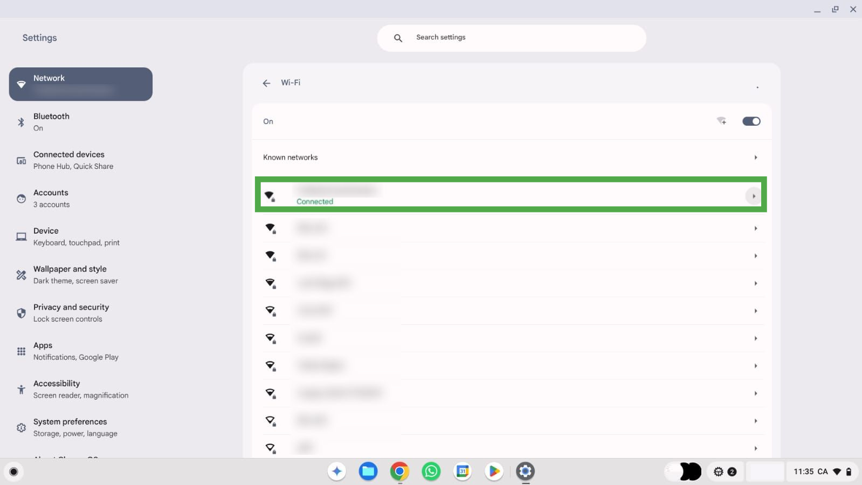Click the green Connected status text

(x=315, y=202)
